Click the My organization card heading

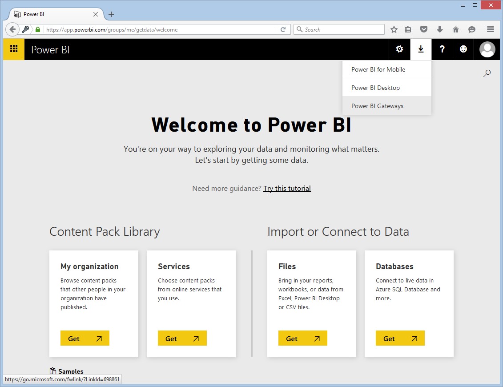tap(89, 266)
